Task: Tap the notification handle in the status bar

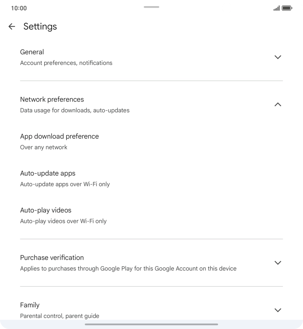Action: [x=151, y=7]
